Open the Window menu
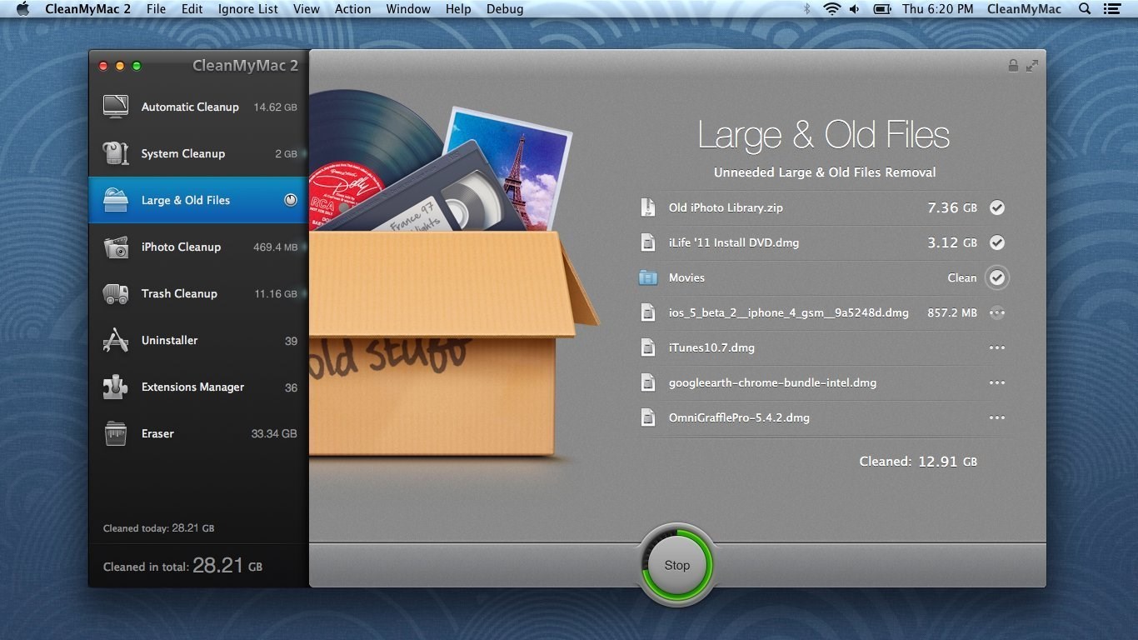Image resolution: width=1138 pixels, height=640 pixels. pyautogui.click(x=408, y=9)
